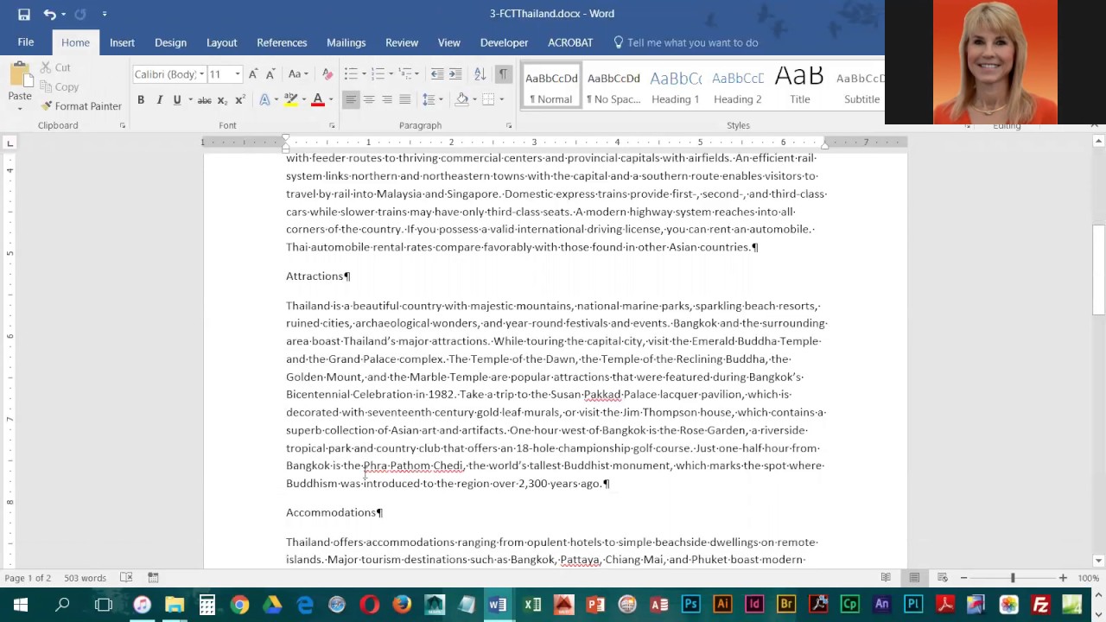
Task: Open the Paragraph dialog launcher
Action: [x=509, y=126]
